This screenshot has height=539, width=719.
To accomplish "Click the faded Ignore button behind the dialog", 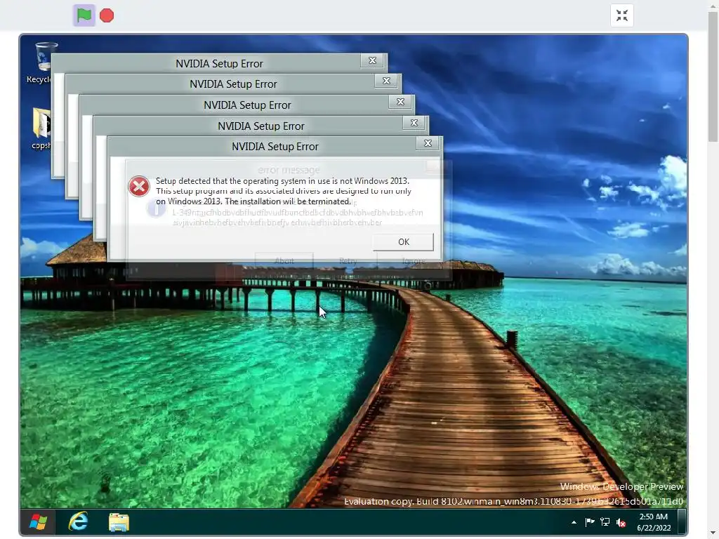I will (x=413, y=261).
